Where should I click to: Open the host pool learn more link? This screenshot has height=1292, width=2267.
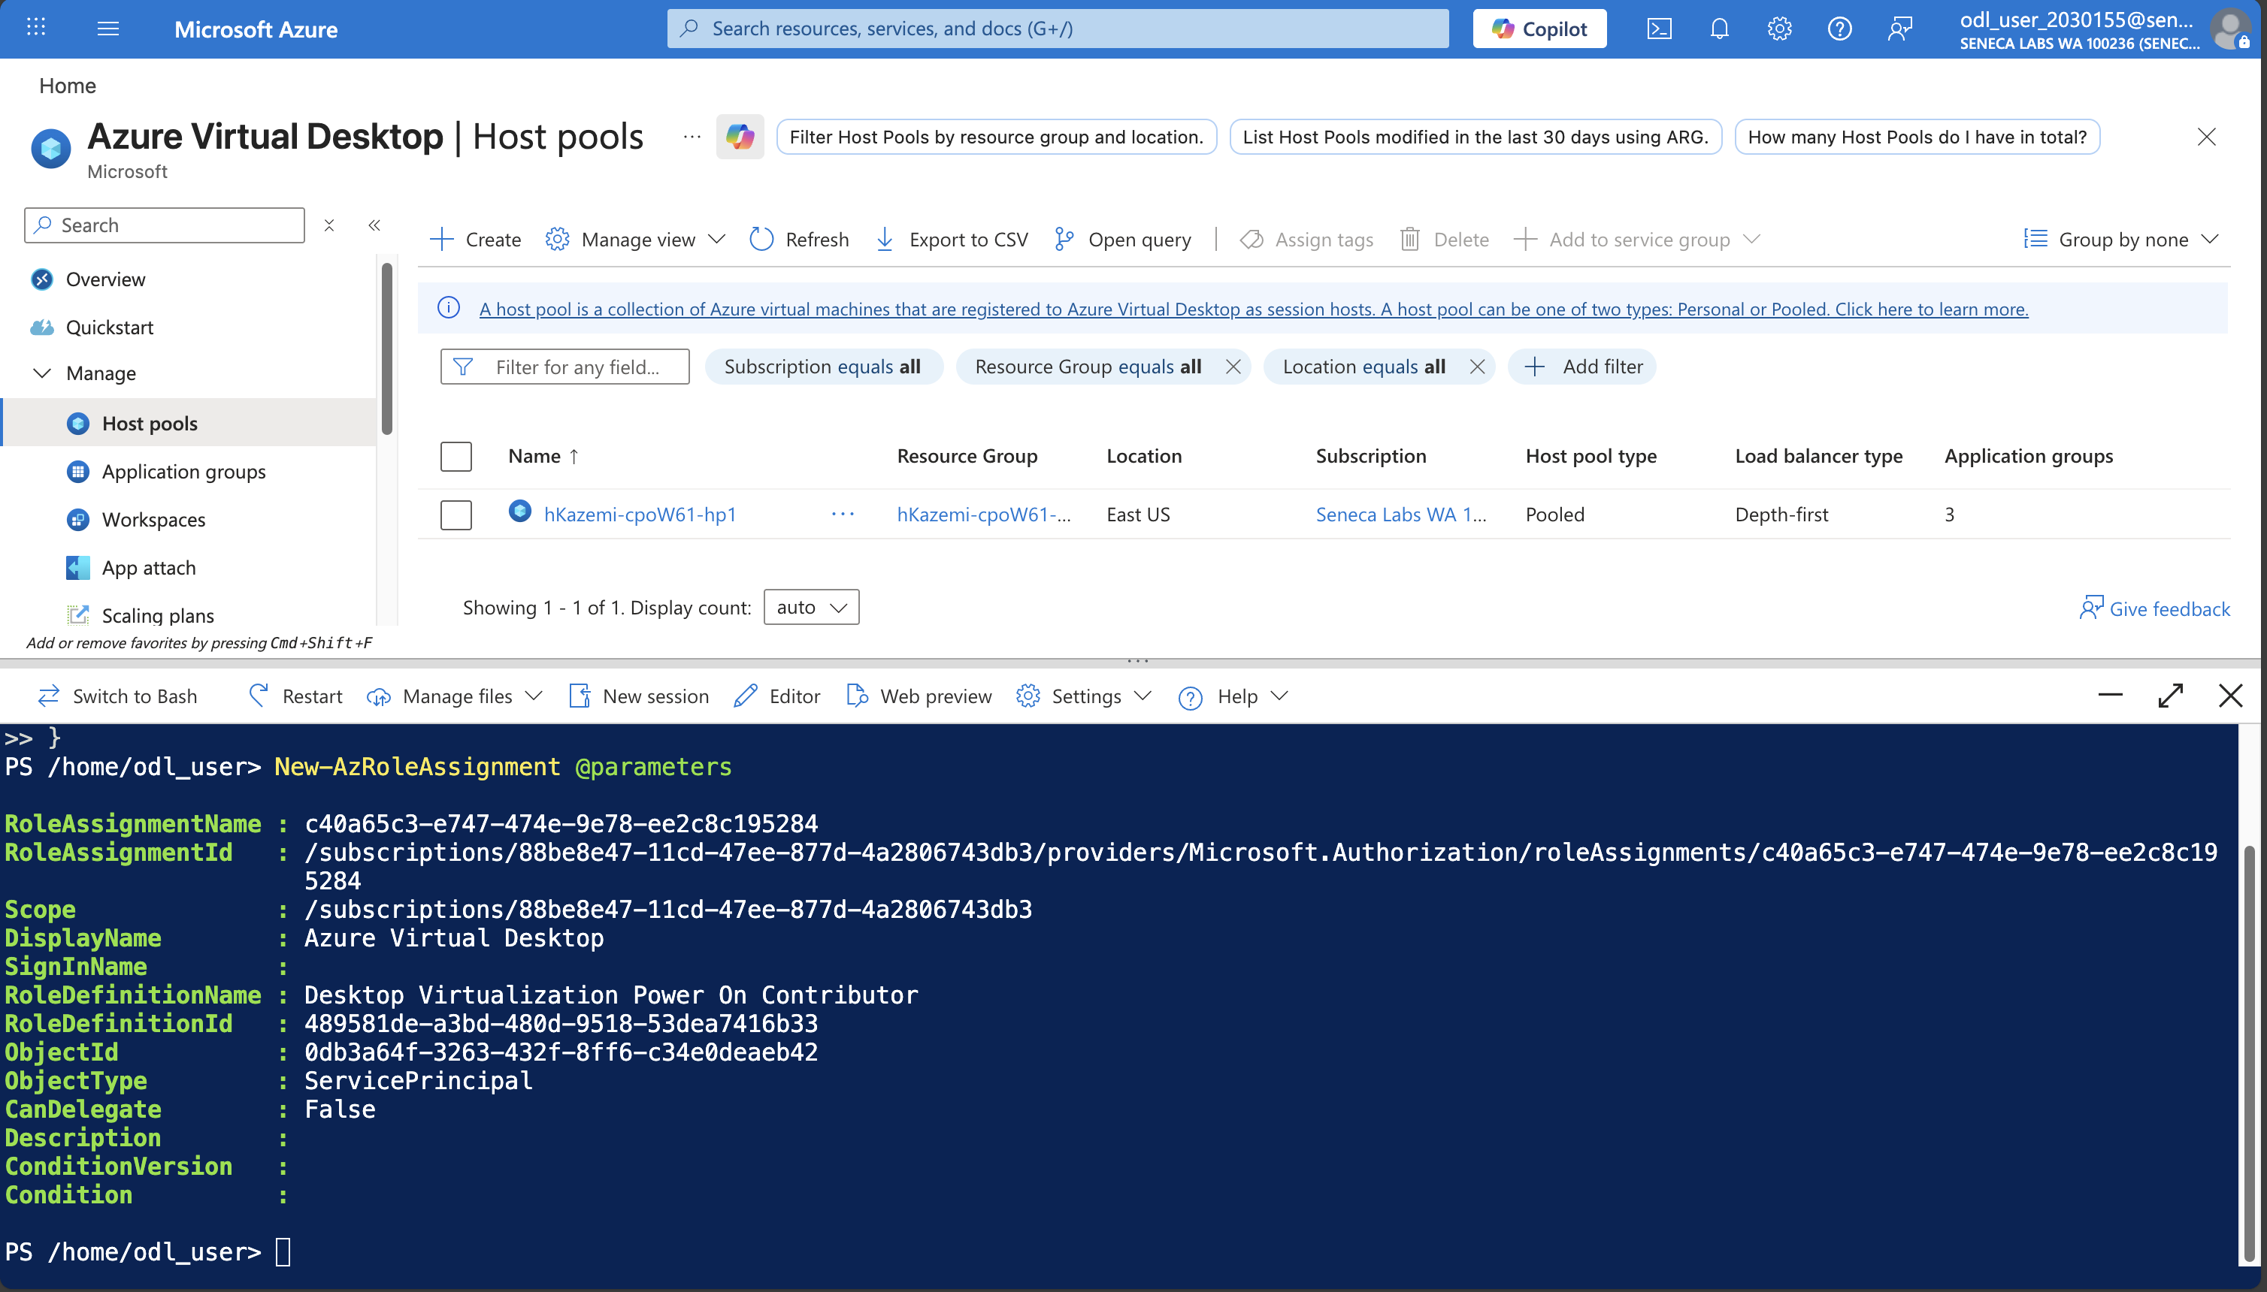pos(1253,309)
